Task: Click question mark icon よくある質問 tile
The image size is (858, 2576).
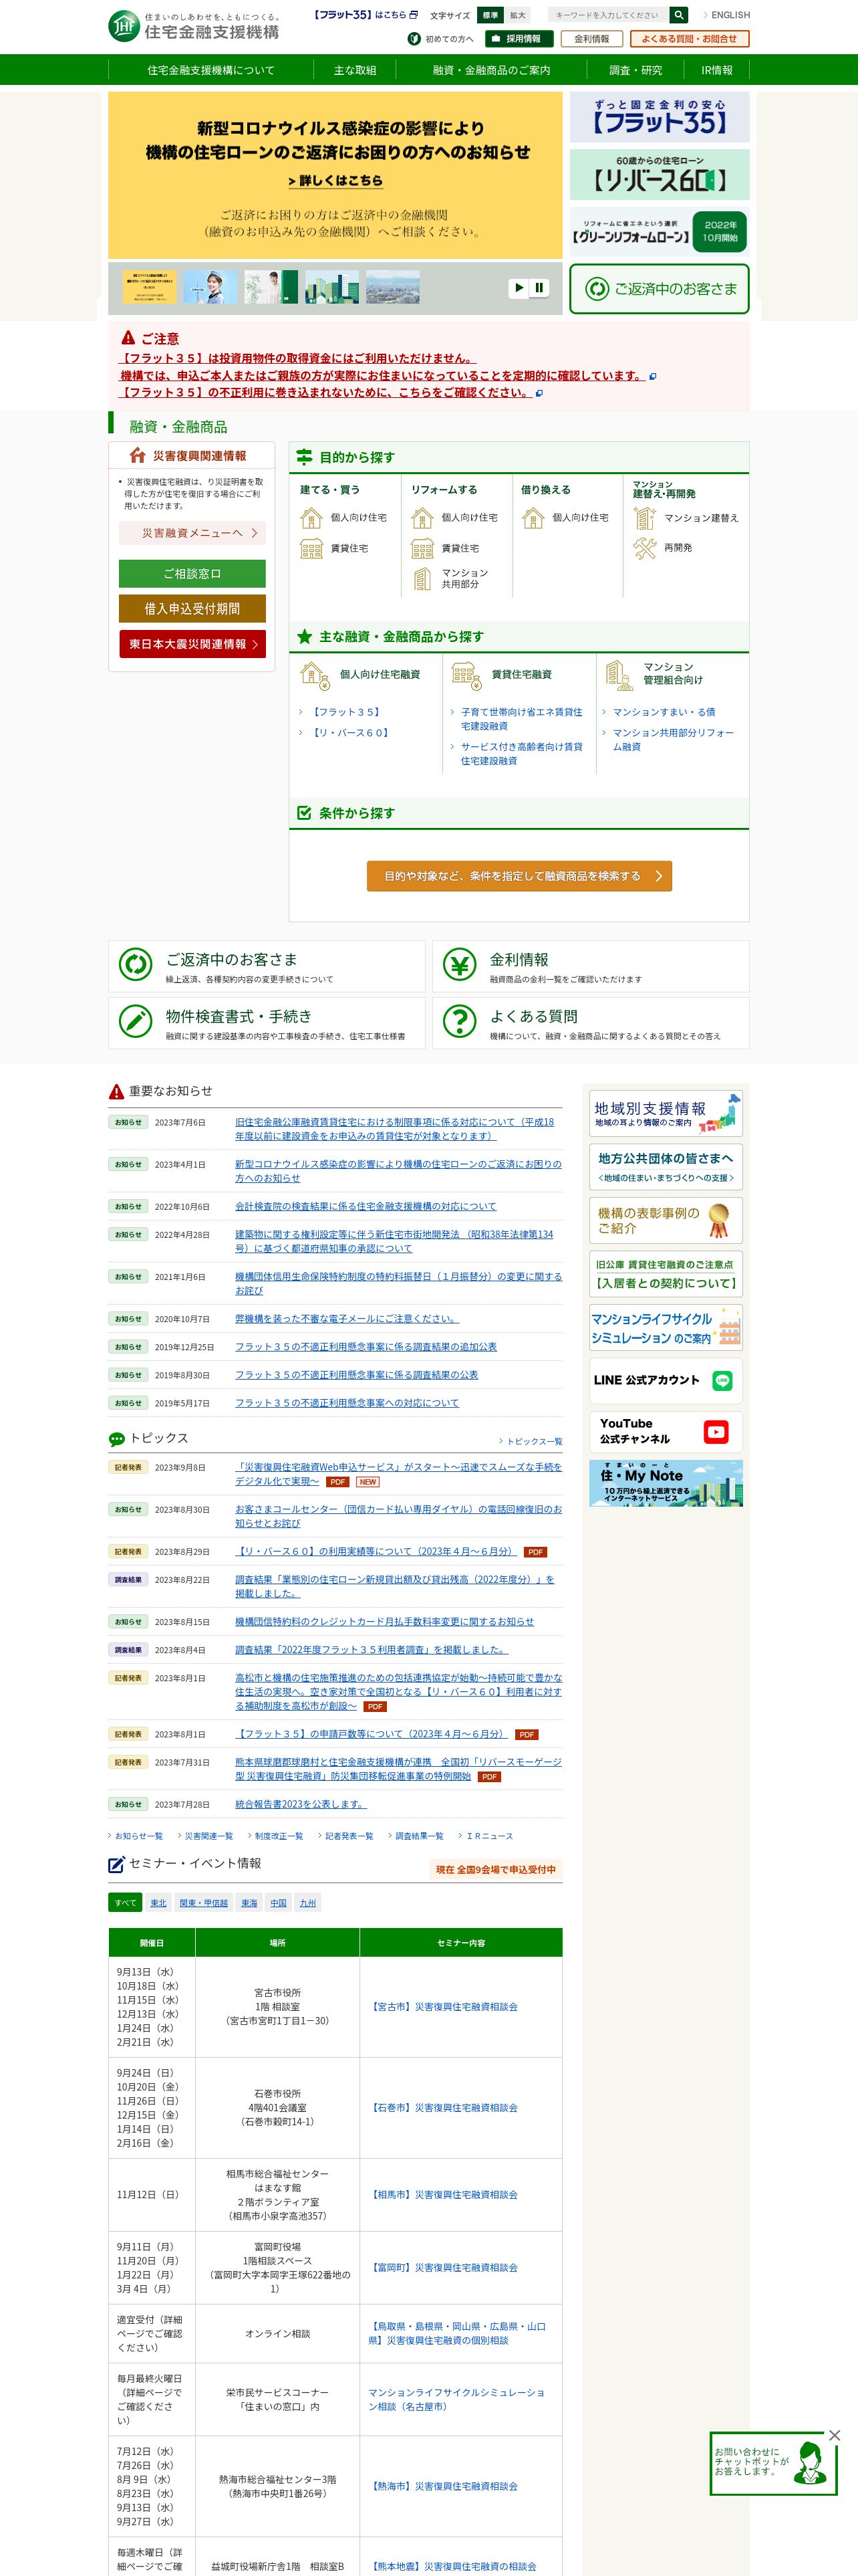Action: [460, 1021]
